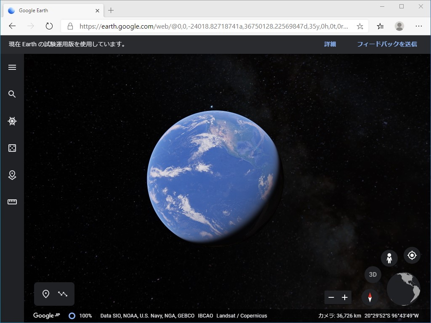Screen dimensions: 431x323
Task: Open saved places with the pin sidebar icon
Action: pyautogui.click(x=12, y=175)
